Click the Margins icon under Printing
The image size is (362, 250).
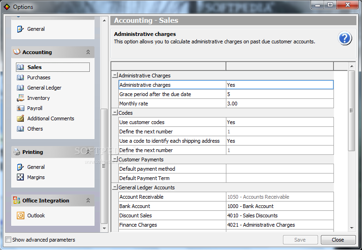pos(20,177)
